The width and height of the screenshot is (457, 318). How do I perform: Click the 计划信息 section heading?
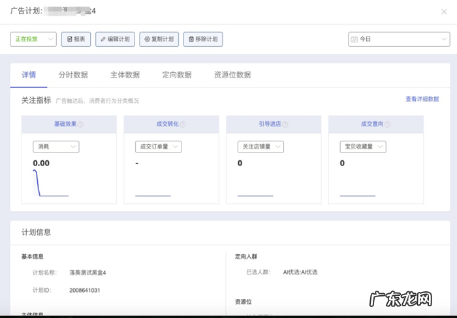click(x=36, y=232)
